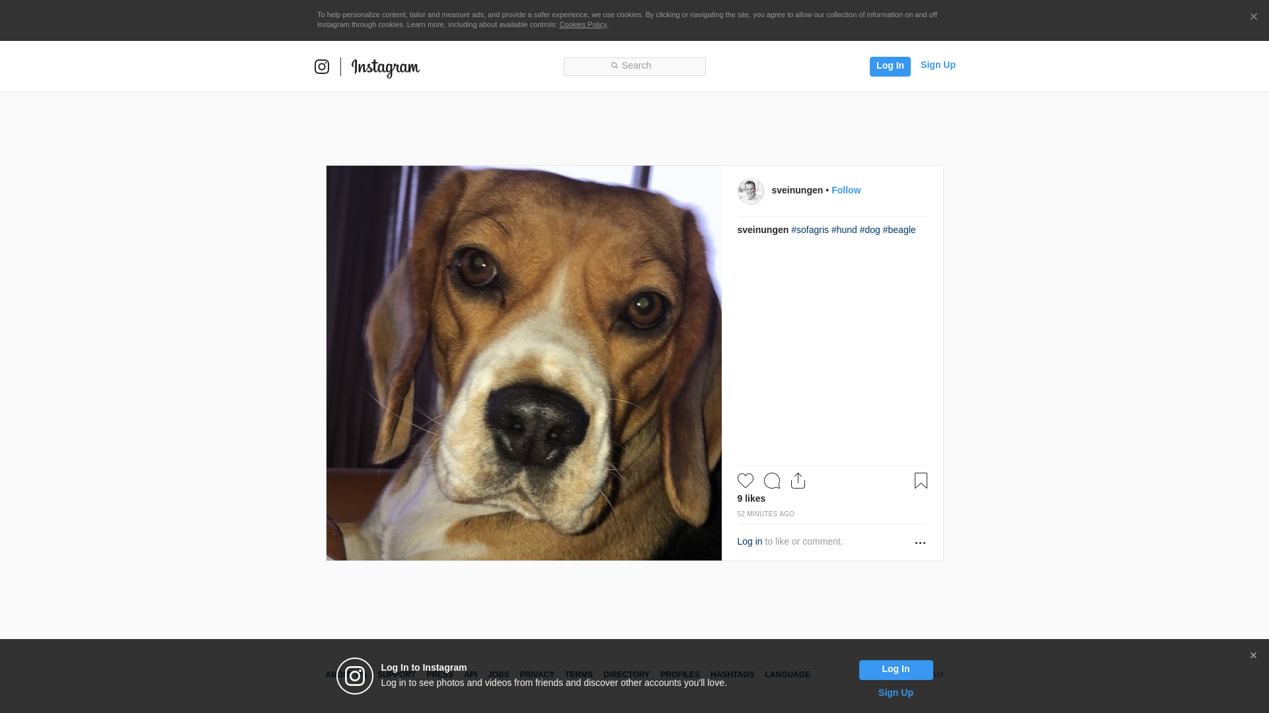Open the HASHTAGS footer link
The height and width of the screenshot is (713, 1269).
click(x=732, y=675)
